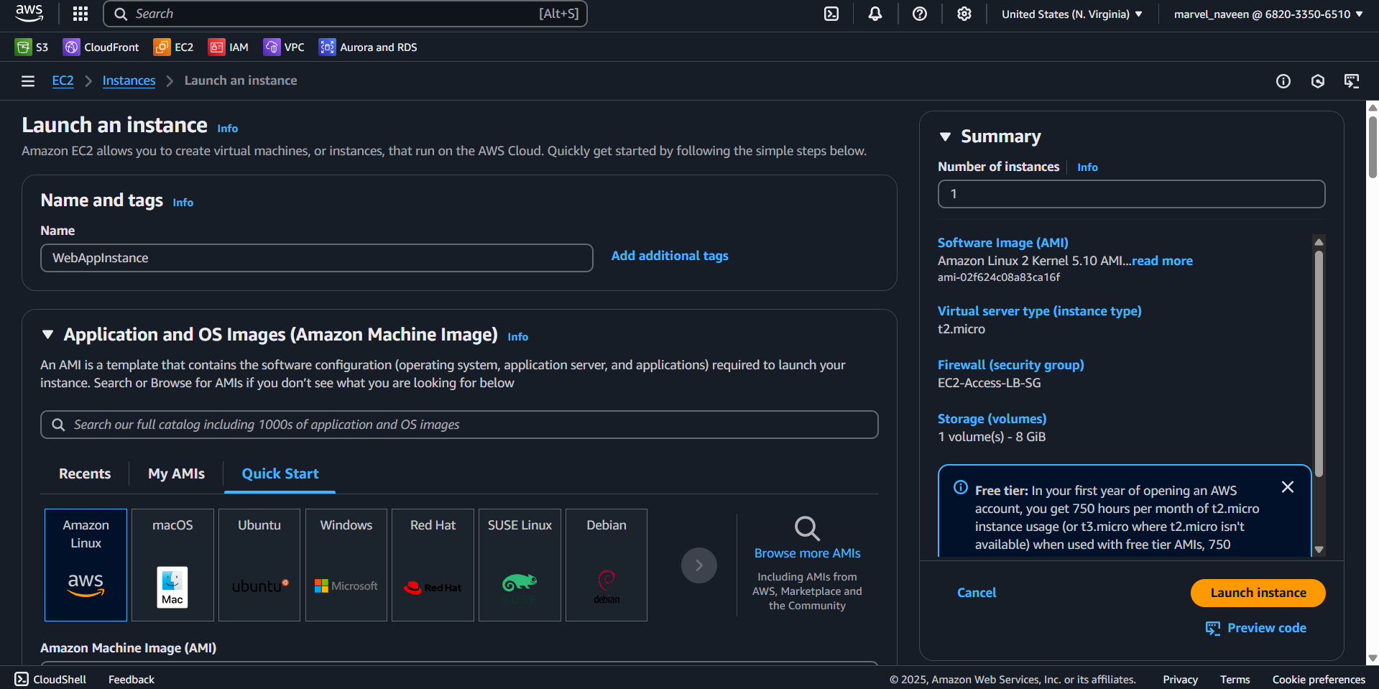Image resolution: width=1379 pixels, height=689 pixels.
Task: Open the help question mark icon
Action: pos(920,14)
